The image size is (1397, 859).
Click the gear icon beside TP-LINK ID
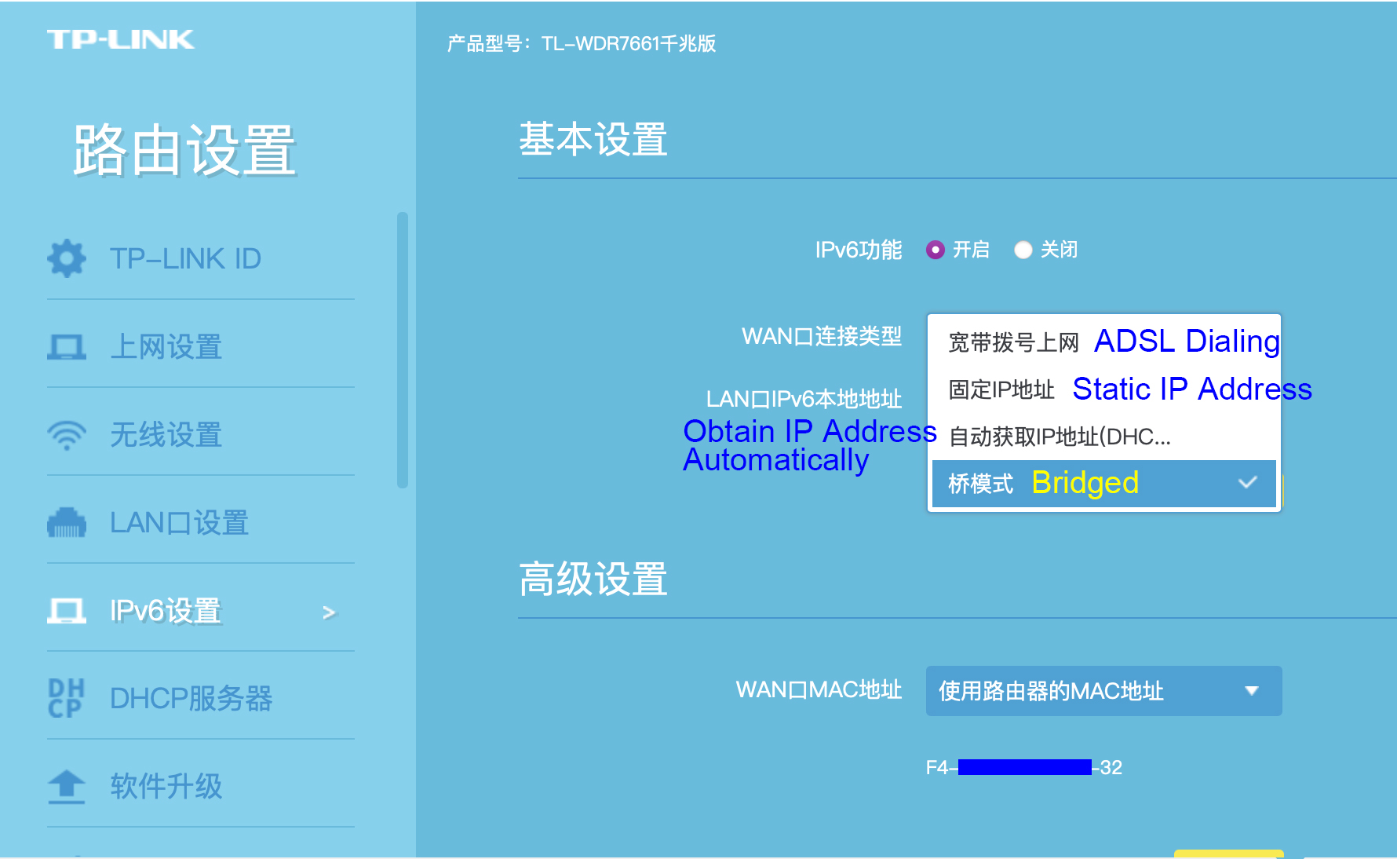(67, 258)
